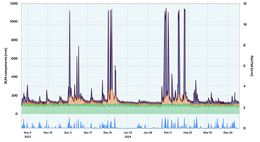Click the Feb 25 date label
The width and height of the screenshot is (260, 142).
[188, 133]
